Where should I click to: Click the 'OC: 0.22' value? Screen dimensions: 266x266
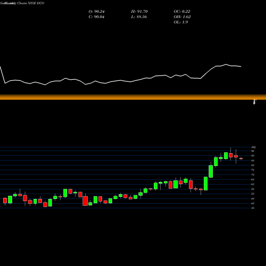[182, 12]
